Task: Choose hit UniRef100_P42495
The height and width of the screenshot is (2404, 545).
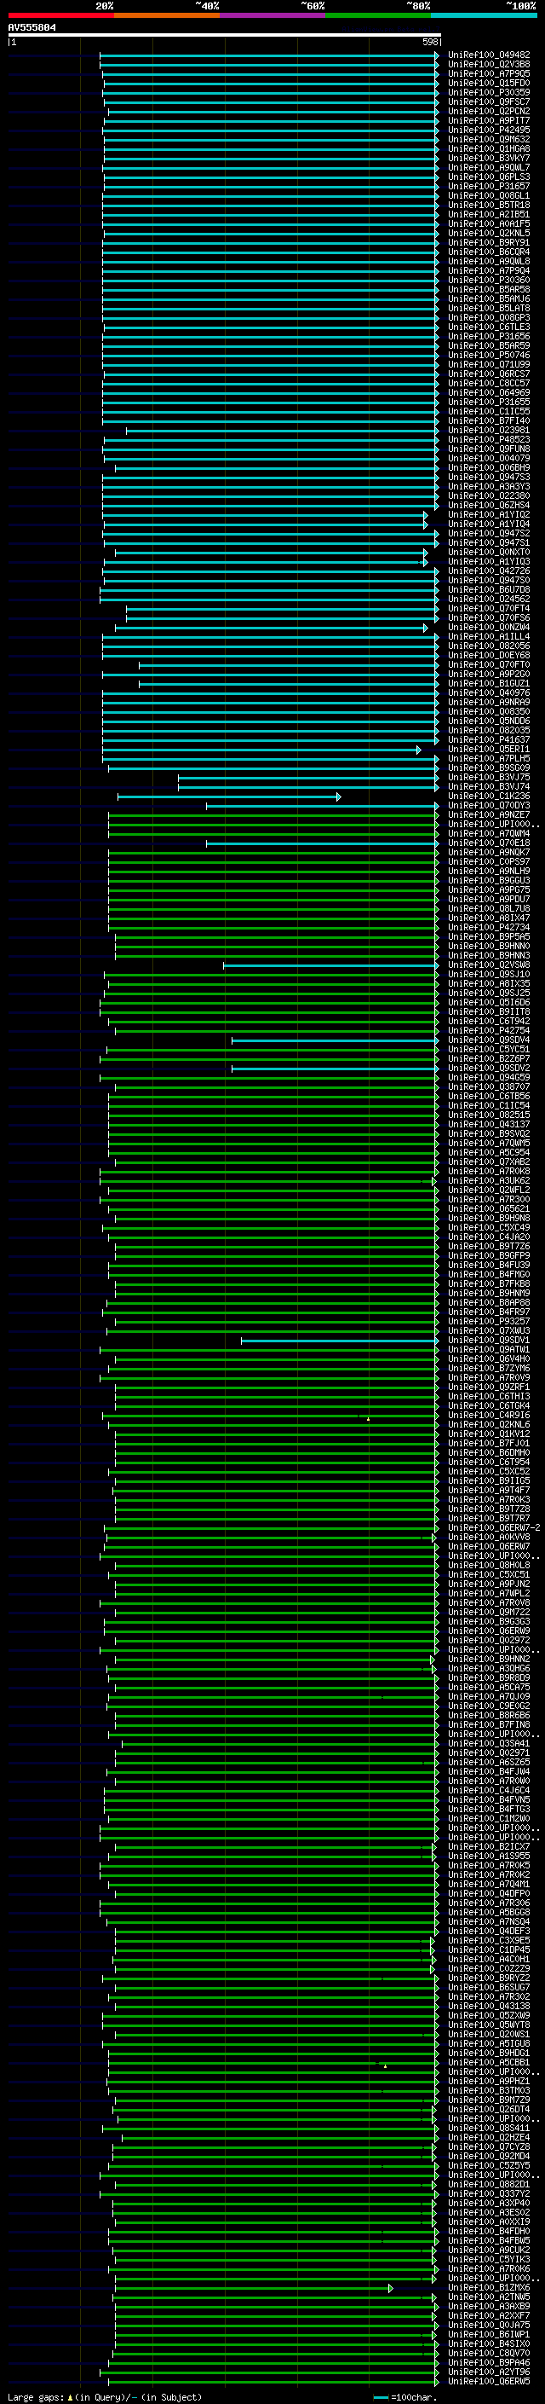Action: point(489,130)
